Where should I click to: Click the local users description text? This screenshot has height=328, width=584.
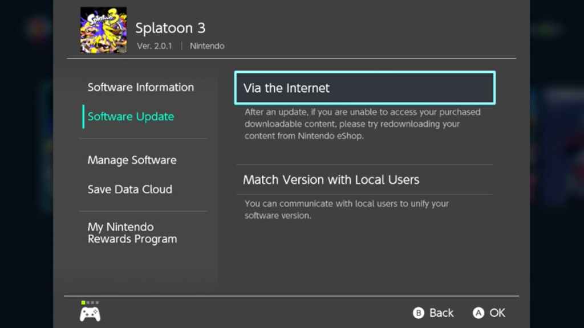coord(346,210)
